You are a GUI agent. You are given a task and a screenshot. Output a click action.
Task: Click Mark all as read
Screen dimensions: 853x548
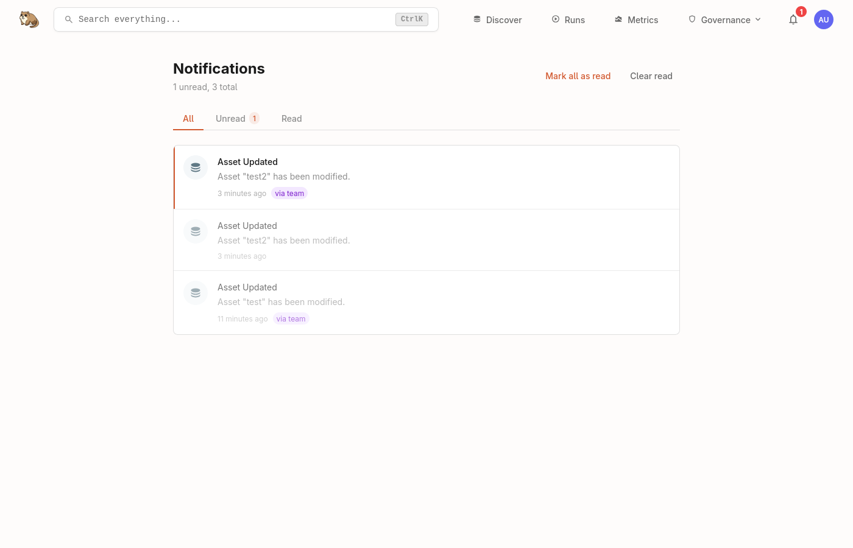coord(578,76)
